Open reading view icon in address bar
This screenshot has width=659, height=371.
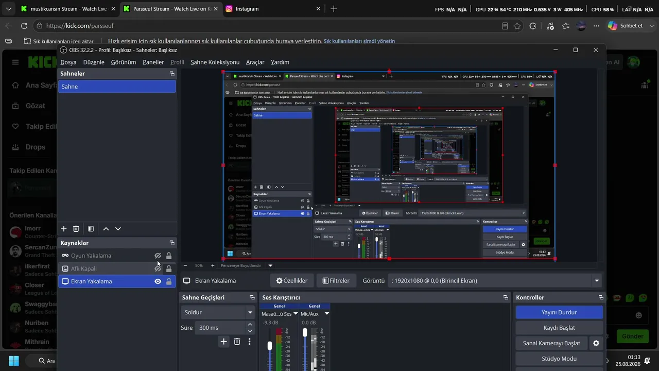point(505,26)
